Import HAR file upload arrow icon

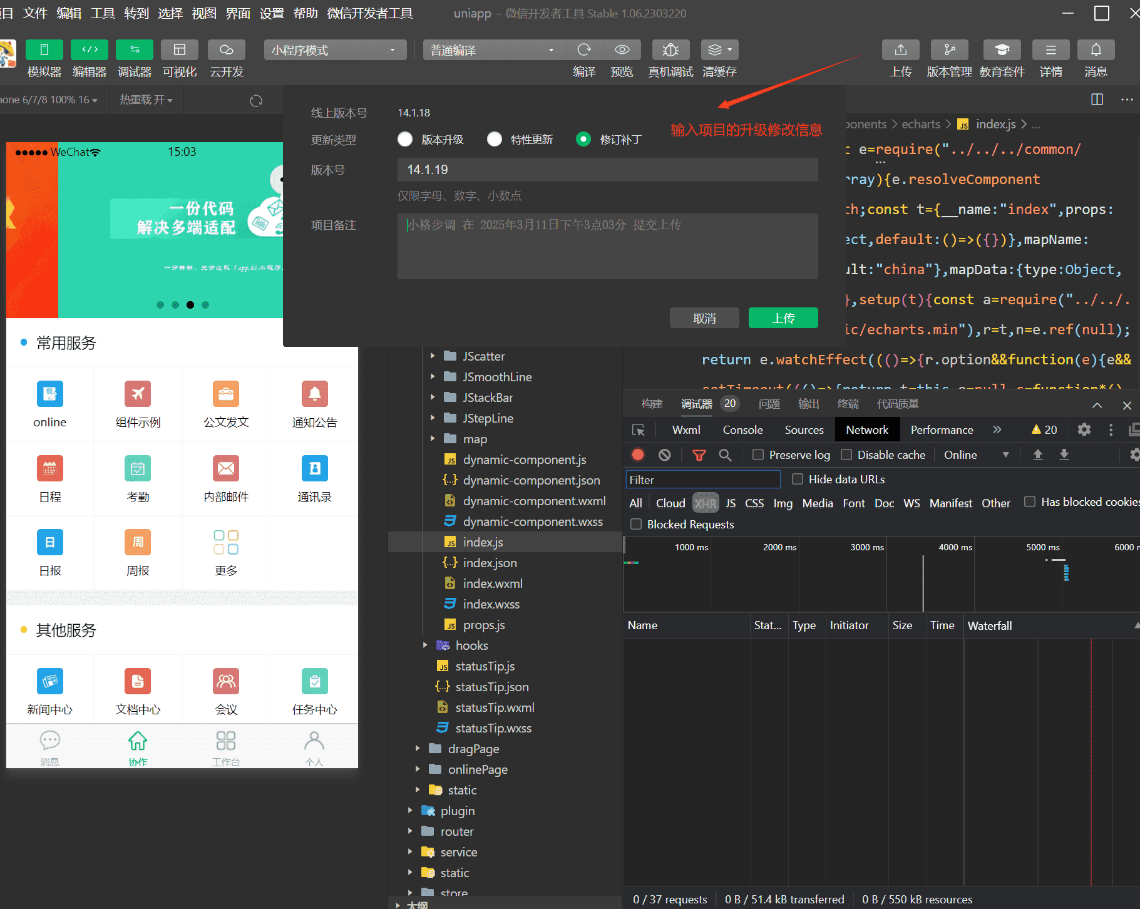coord(1037,454)
